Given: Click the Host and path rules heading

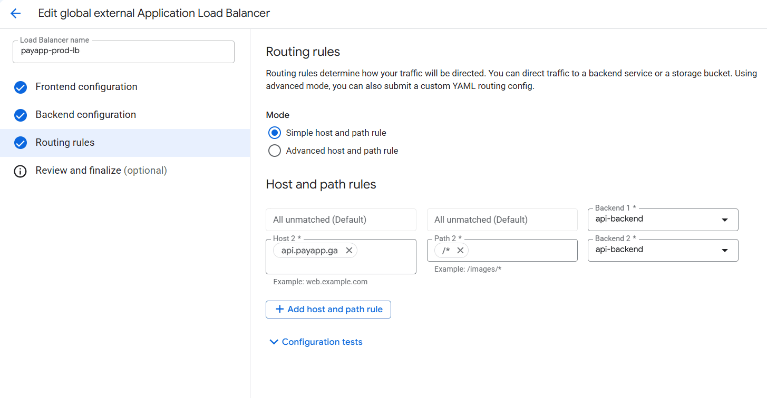Looking at the screenshot, I should pyautogui.click(x=321, y=184).
